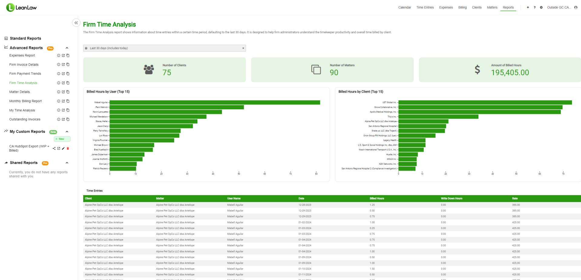This screenshot has height=280, width=581.
Task: Collapse the My Custom Reports section
Action: click(x=67, y=131)
